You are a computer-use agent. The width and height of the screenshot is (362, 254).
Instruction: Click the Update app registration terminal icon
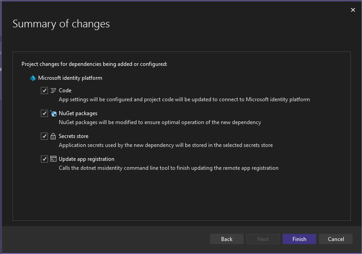coord(53,159)
